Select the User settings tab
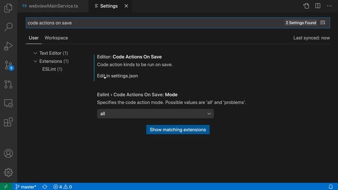 [x=34, y=38]
